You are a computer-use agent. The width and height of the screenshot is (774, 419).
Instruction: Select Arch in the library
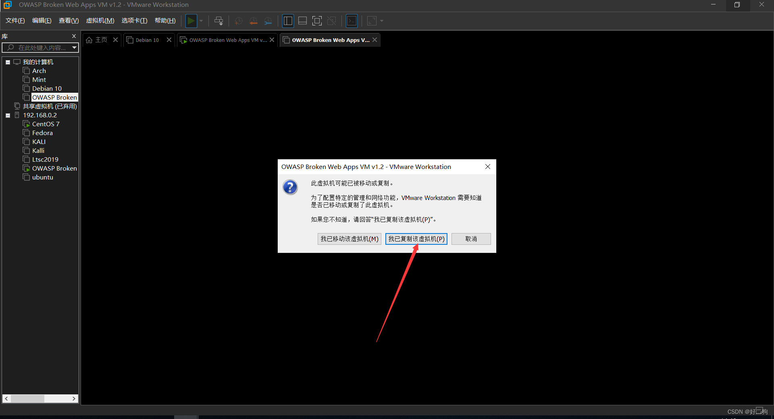point(39,71)
